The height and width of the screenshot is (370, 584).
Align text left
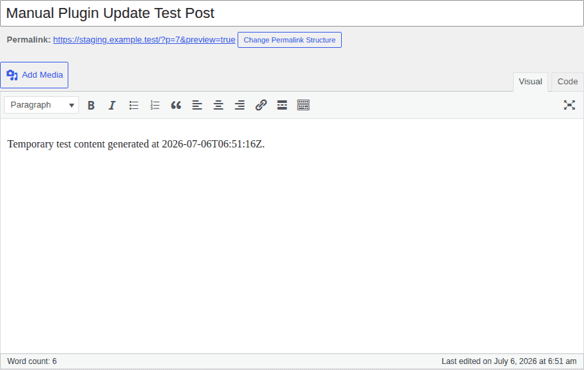point(197,105)
